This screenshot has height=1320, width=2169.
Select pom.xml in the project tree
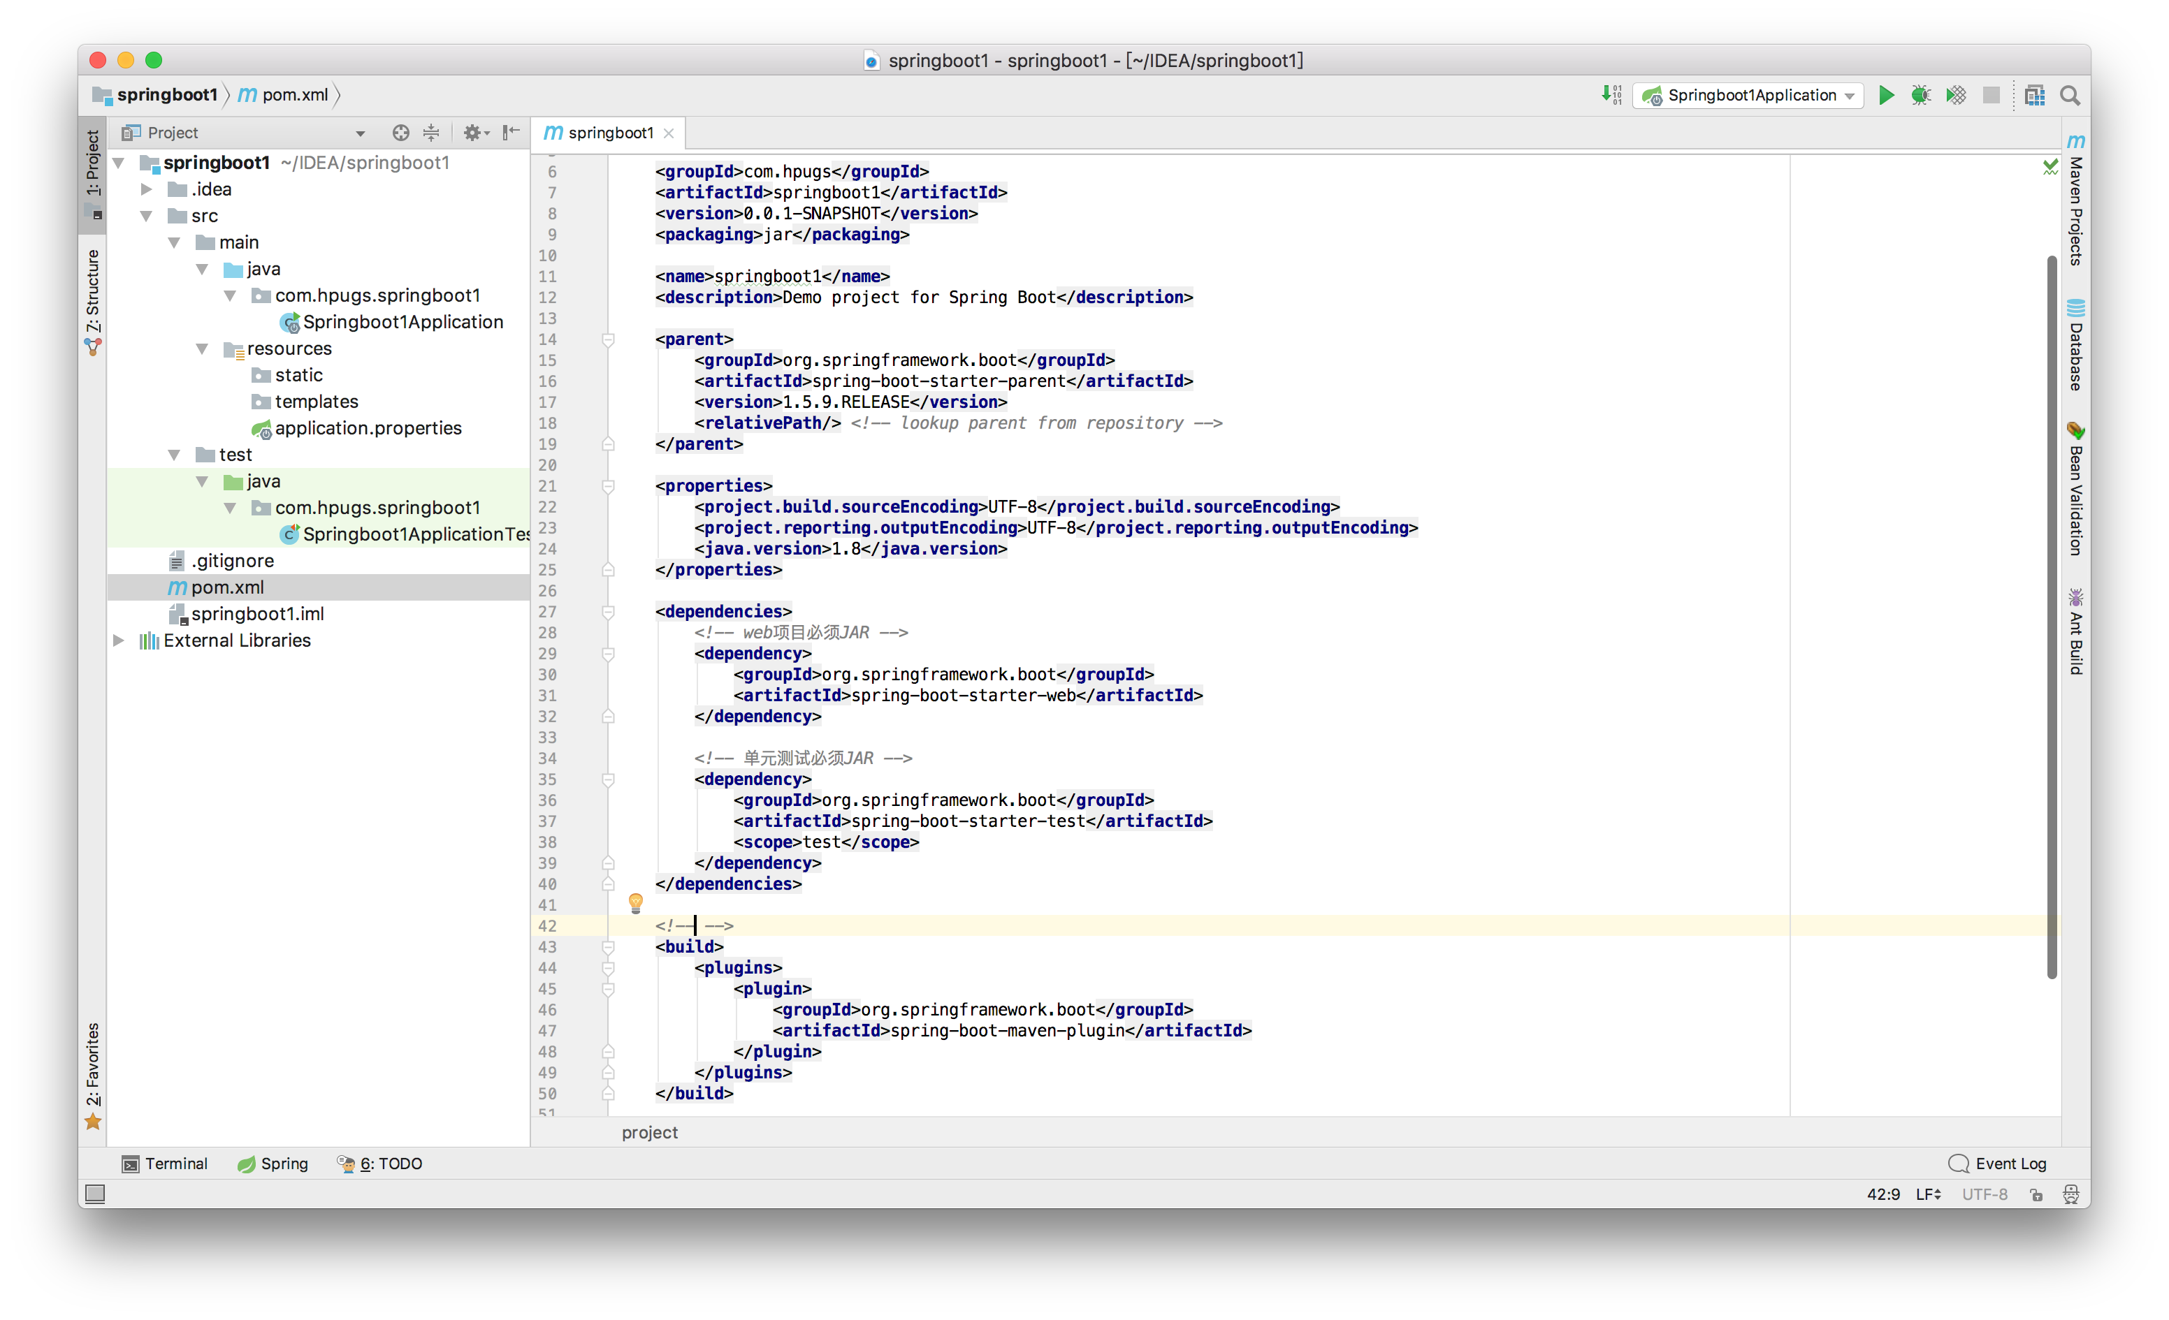(318, 588)
